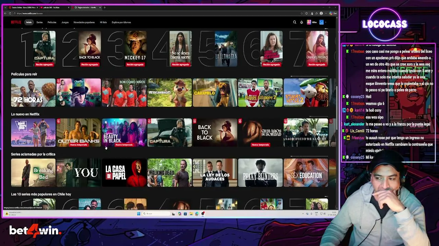
Task: Close the YouTube tab
Action: (69, 8)
